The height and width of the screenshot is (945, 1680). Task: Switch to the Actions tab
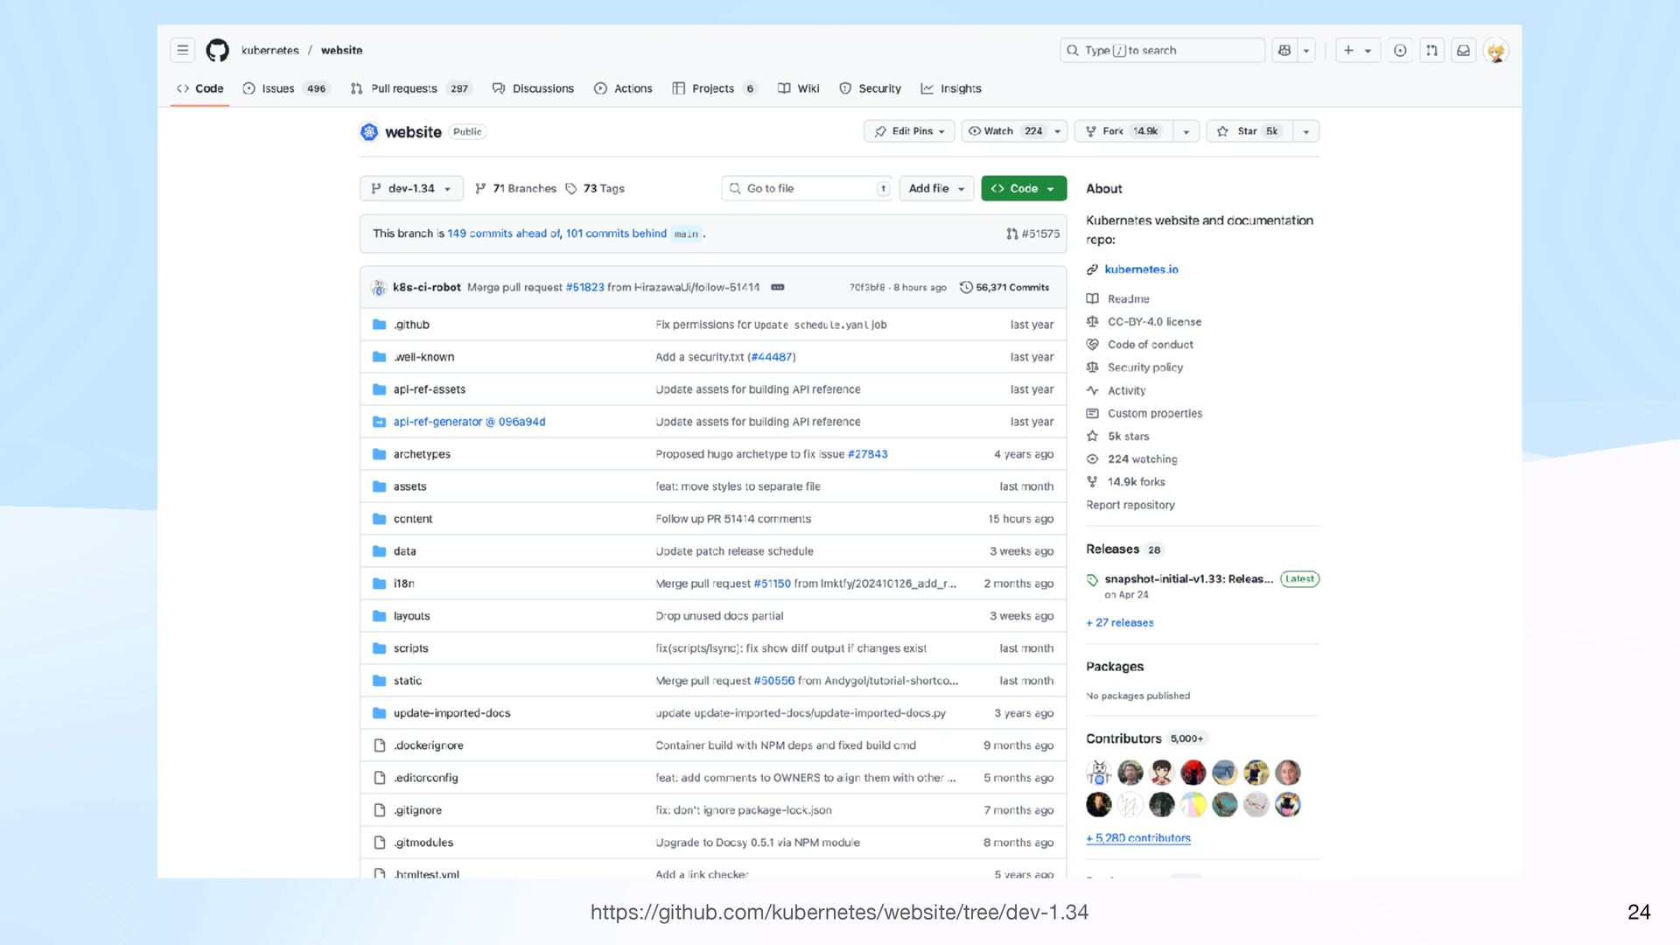623,88
